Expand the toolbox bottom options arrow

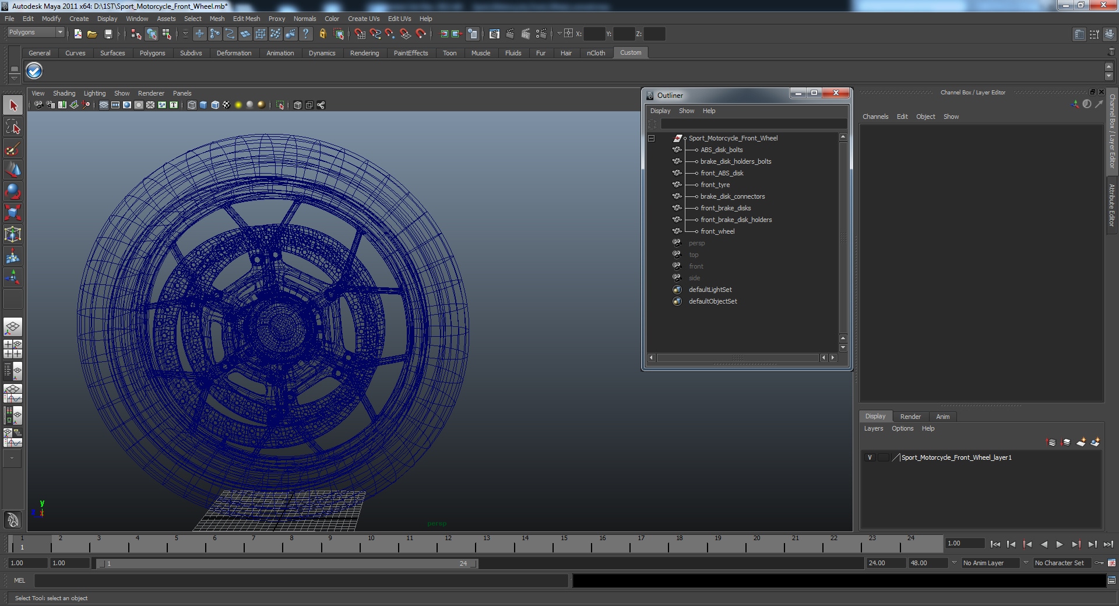(12, 458)
